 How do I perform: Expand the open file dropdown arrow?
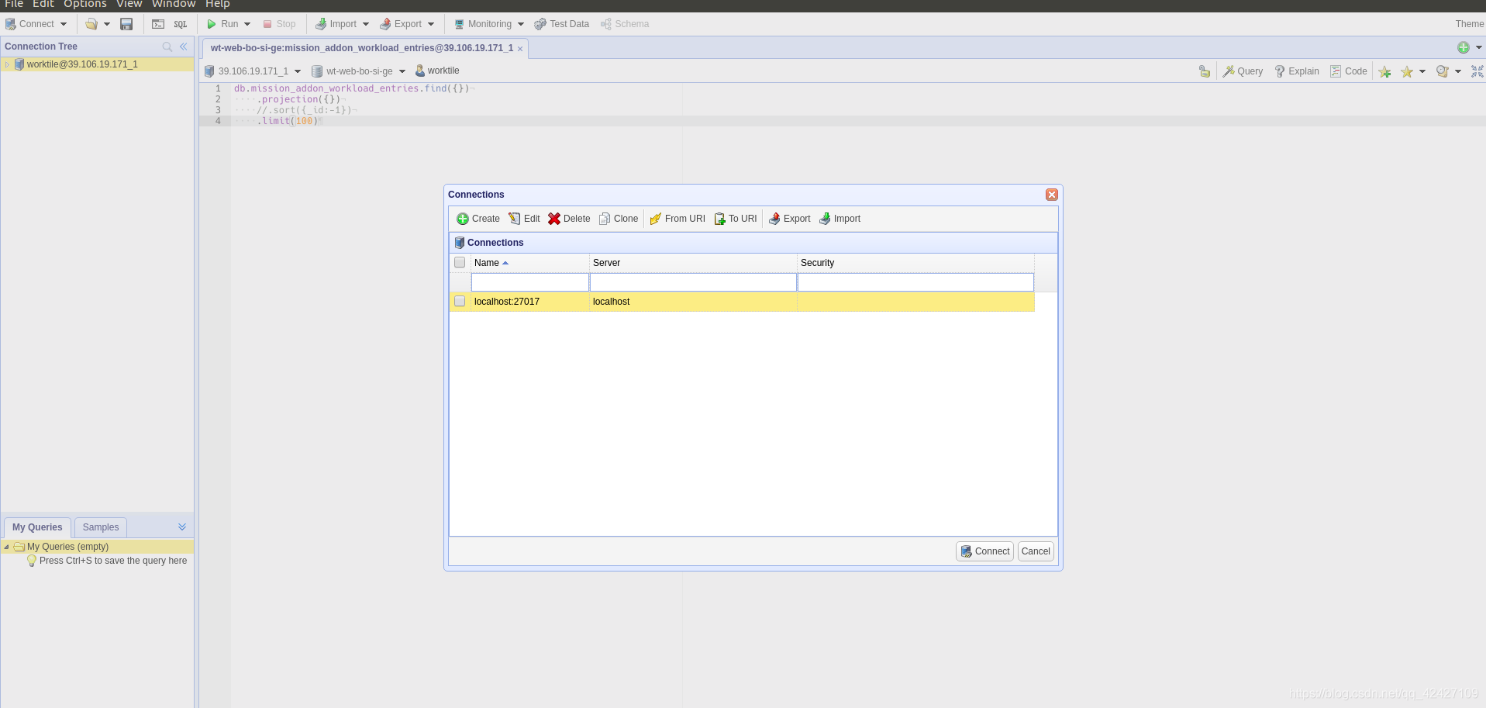point(107,24)
